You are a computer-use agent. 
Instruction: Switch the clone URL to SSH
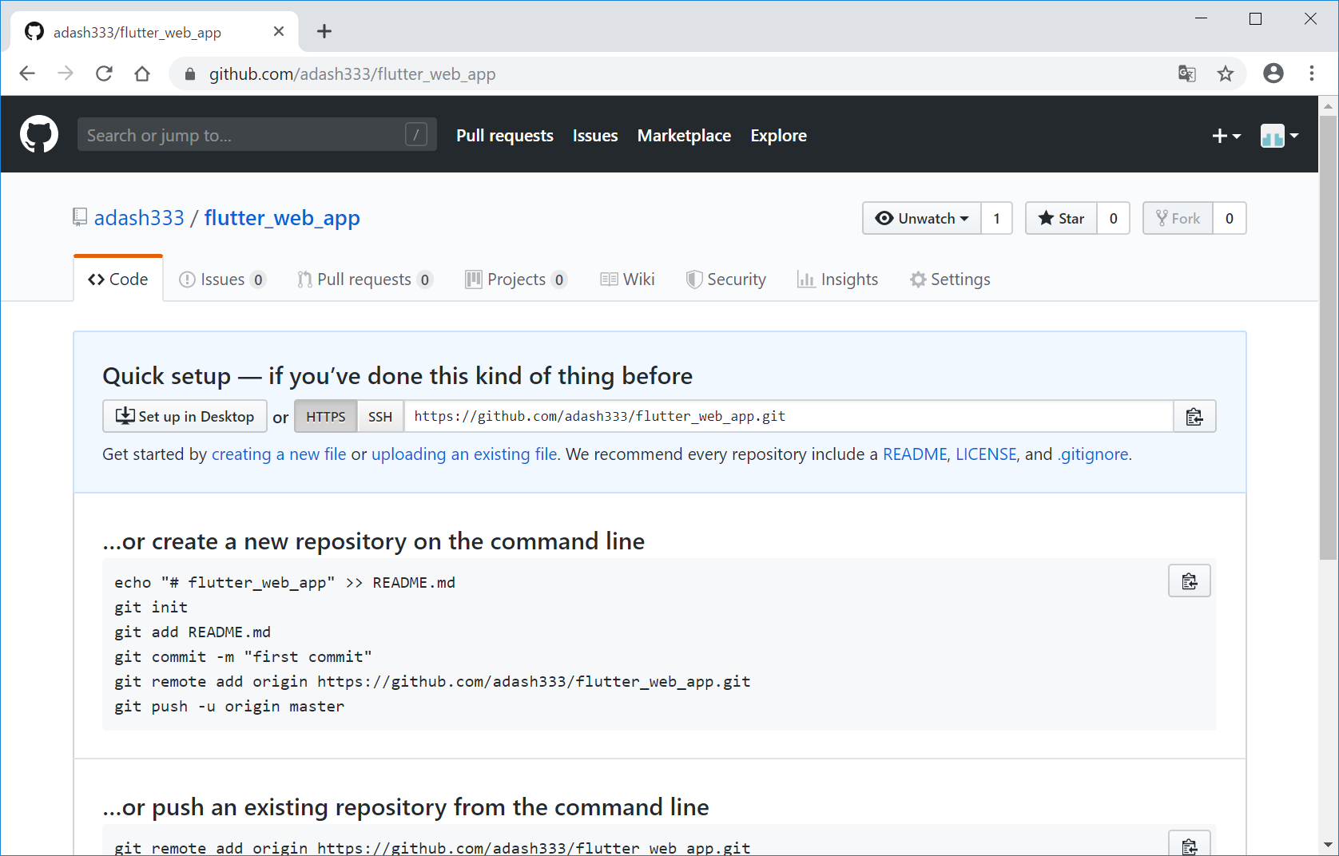(x=380, y=417)
